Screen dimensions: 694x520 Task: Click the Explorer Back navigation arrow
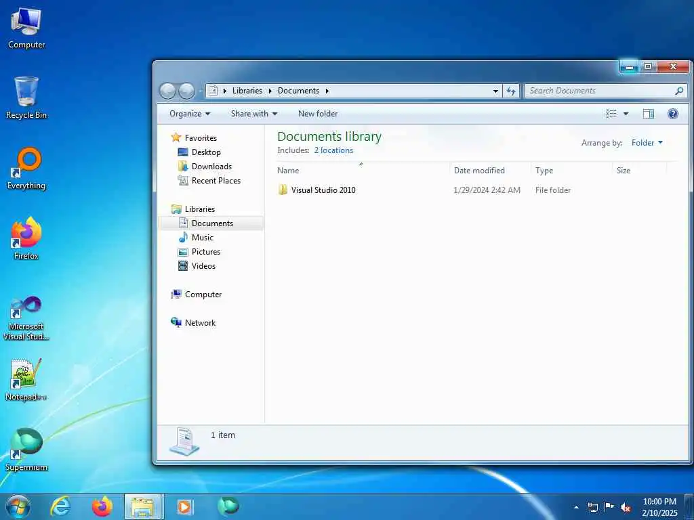[167, 91]
